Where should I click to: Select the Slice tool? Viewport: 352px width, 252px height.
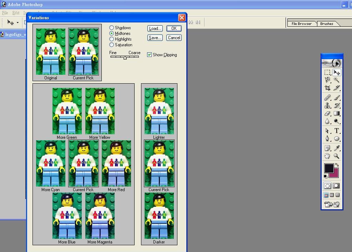click(336, 88)
